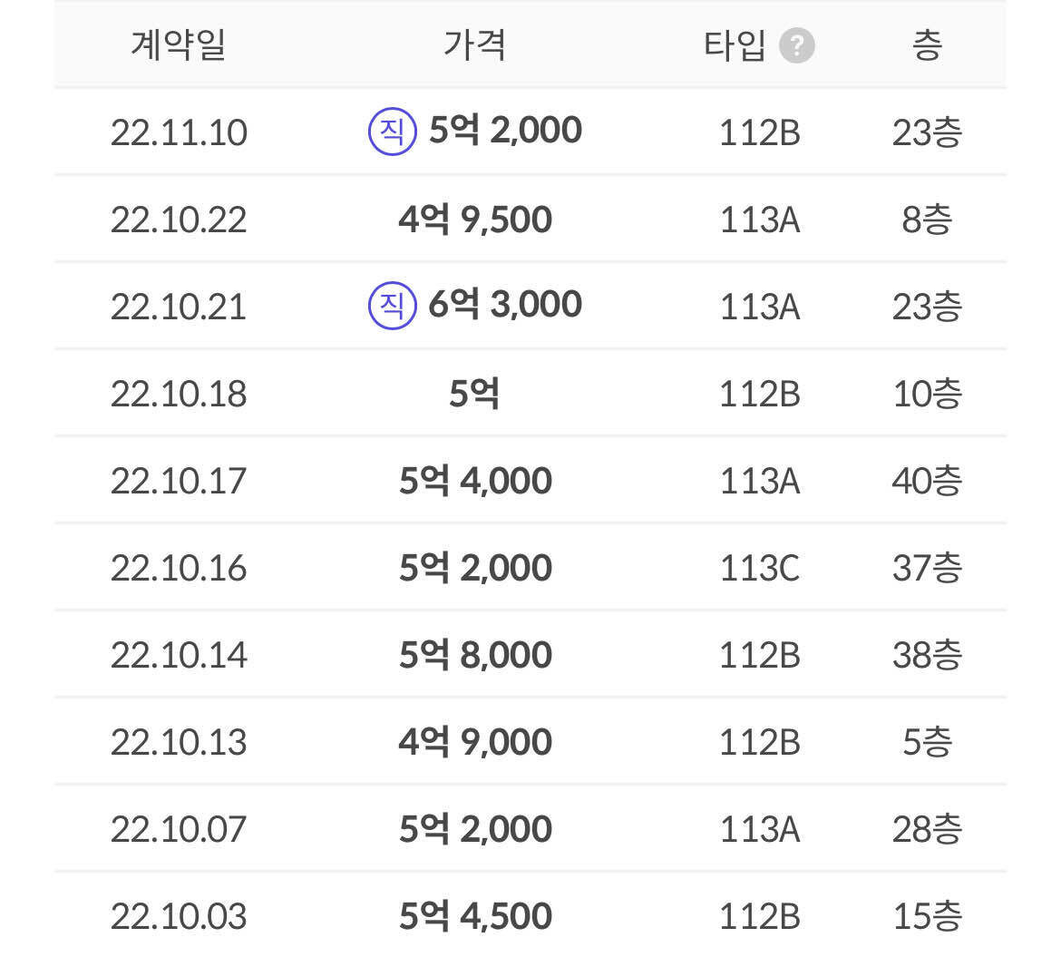
Task: Click the price 5억 4,500
Action: (x=472, y=915)
